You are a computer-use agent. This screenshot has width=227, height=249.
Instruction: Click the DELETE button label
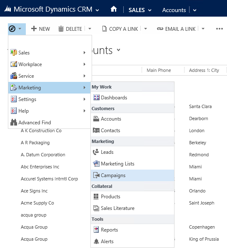click(74, 29)
